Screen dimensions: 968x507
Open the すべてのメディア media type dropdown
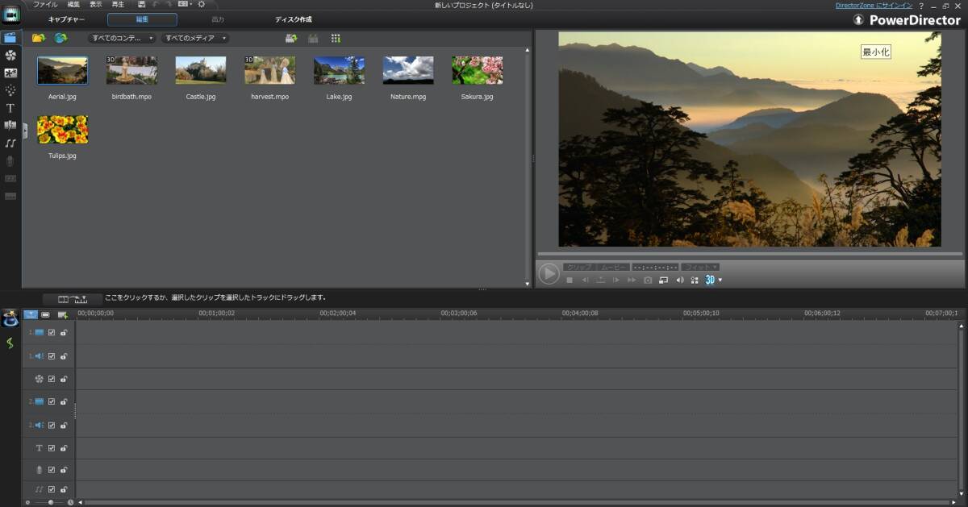[x=195, y=38]
